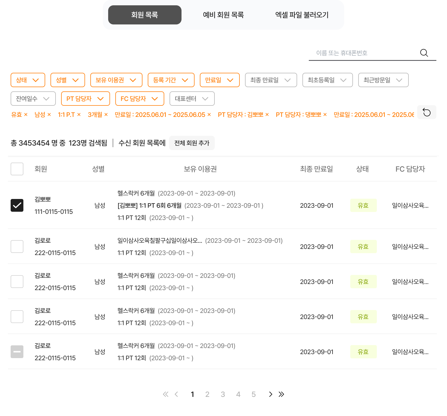The image size is (447, 416).
Task: Click the 전체 회원 추가 button
Action: coord(192,143)
